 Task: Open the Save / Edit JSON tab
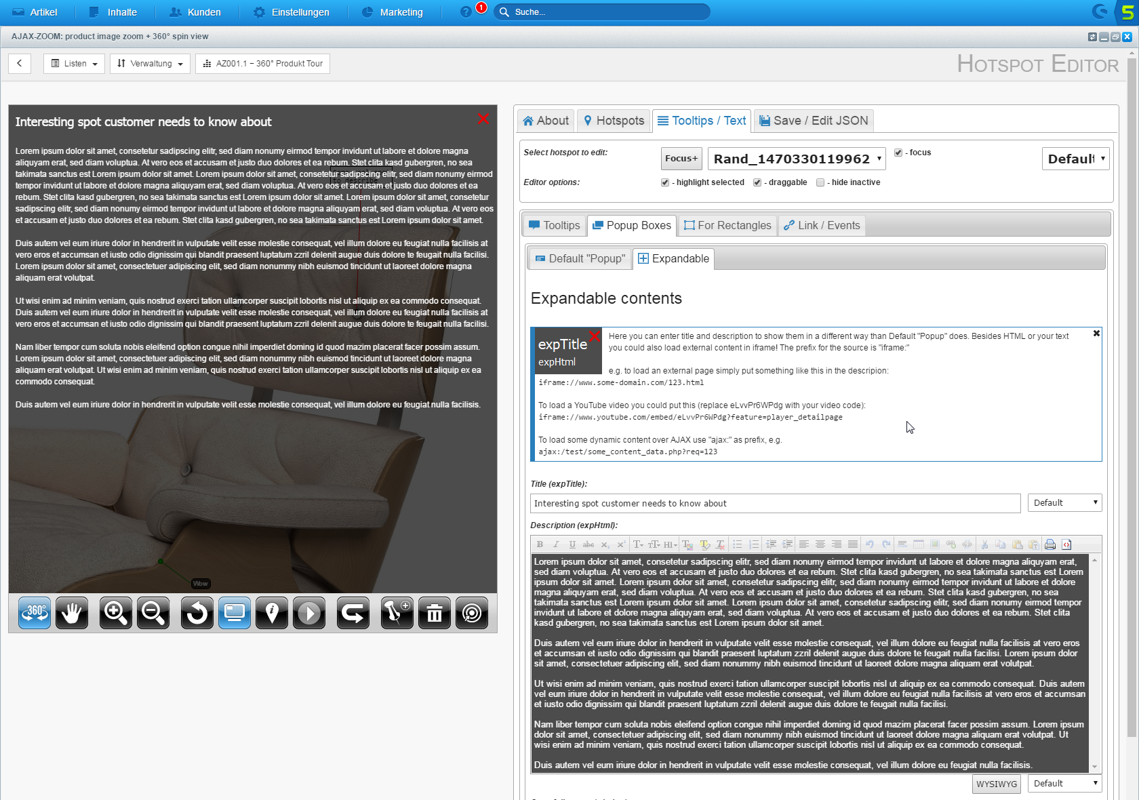814,121
